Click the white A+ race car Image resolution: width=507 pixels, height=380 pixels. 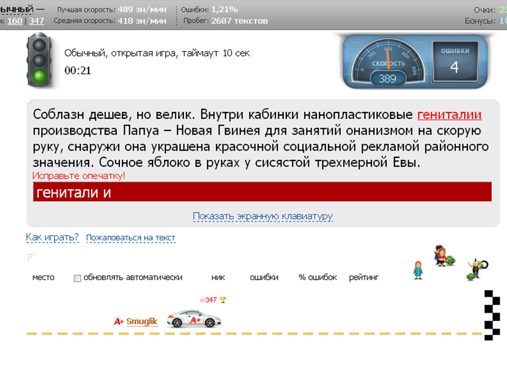(194, 319)
